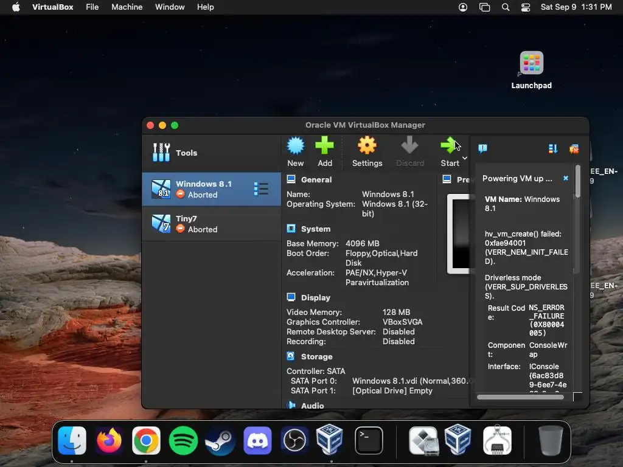Open the Window menu

coord(170,7)
